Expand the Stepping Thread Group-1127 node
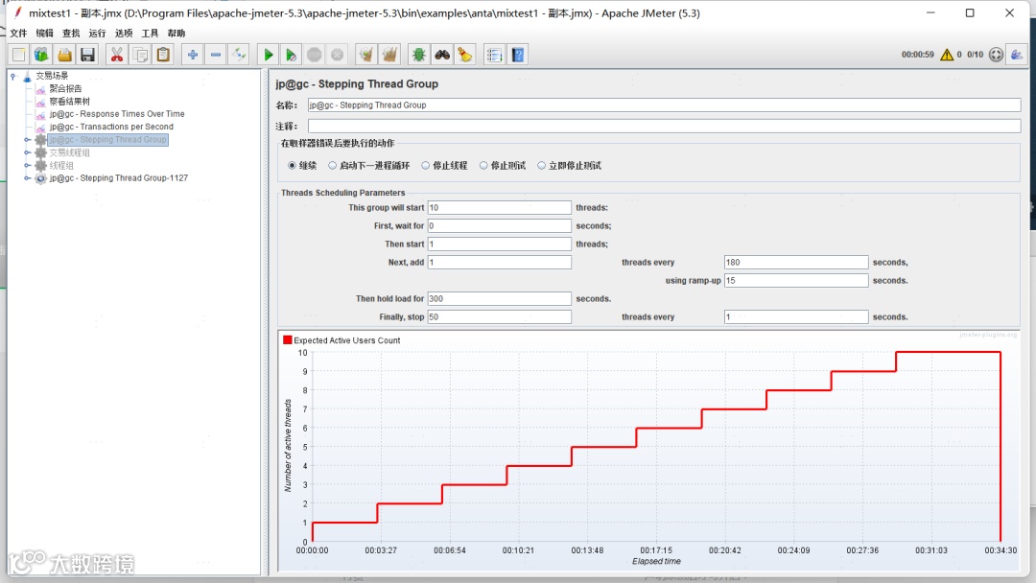The width and height of the screenshot is (1036, 583). [27, 178]
